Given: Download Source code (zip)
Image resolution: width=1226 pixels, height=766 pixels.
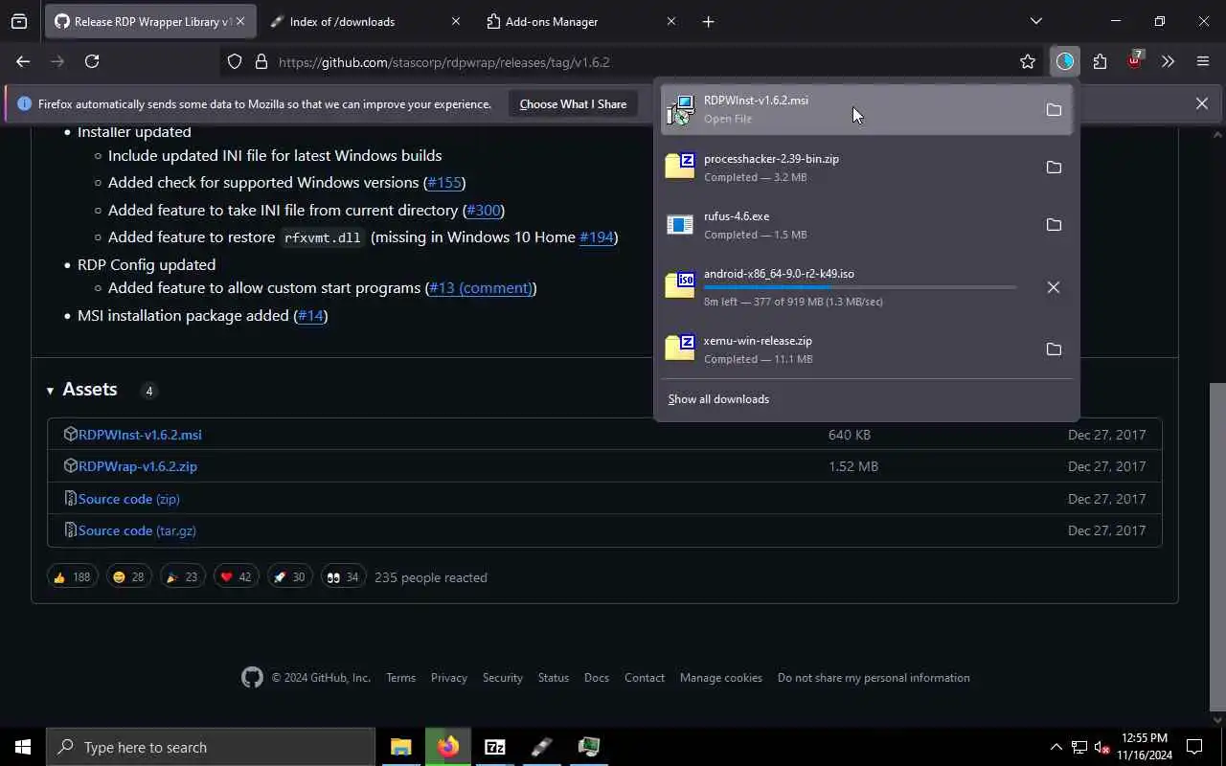Looking at the screenshot, I should 129,498.
